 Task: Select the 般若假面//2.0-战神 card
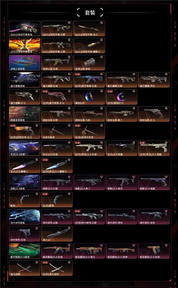(x=121, y=251)
